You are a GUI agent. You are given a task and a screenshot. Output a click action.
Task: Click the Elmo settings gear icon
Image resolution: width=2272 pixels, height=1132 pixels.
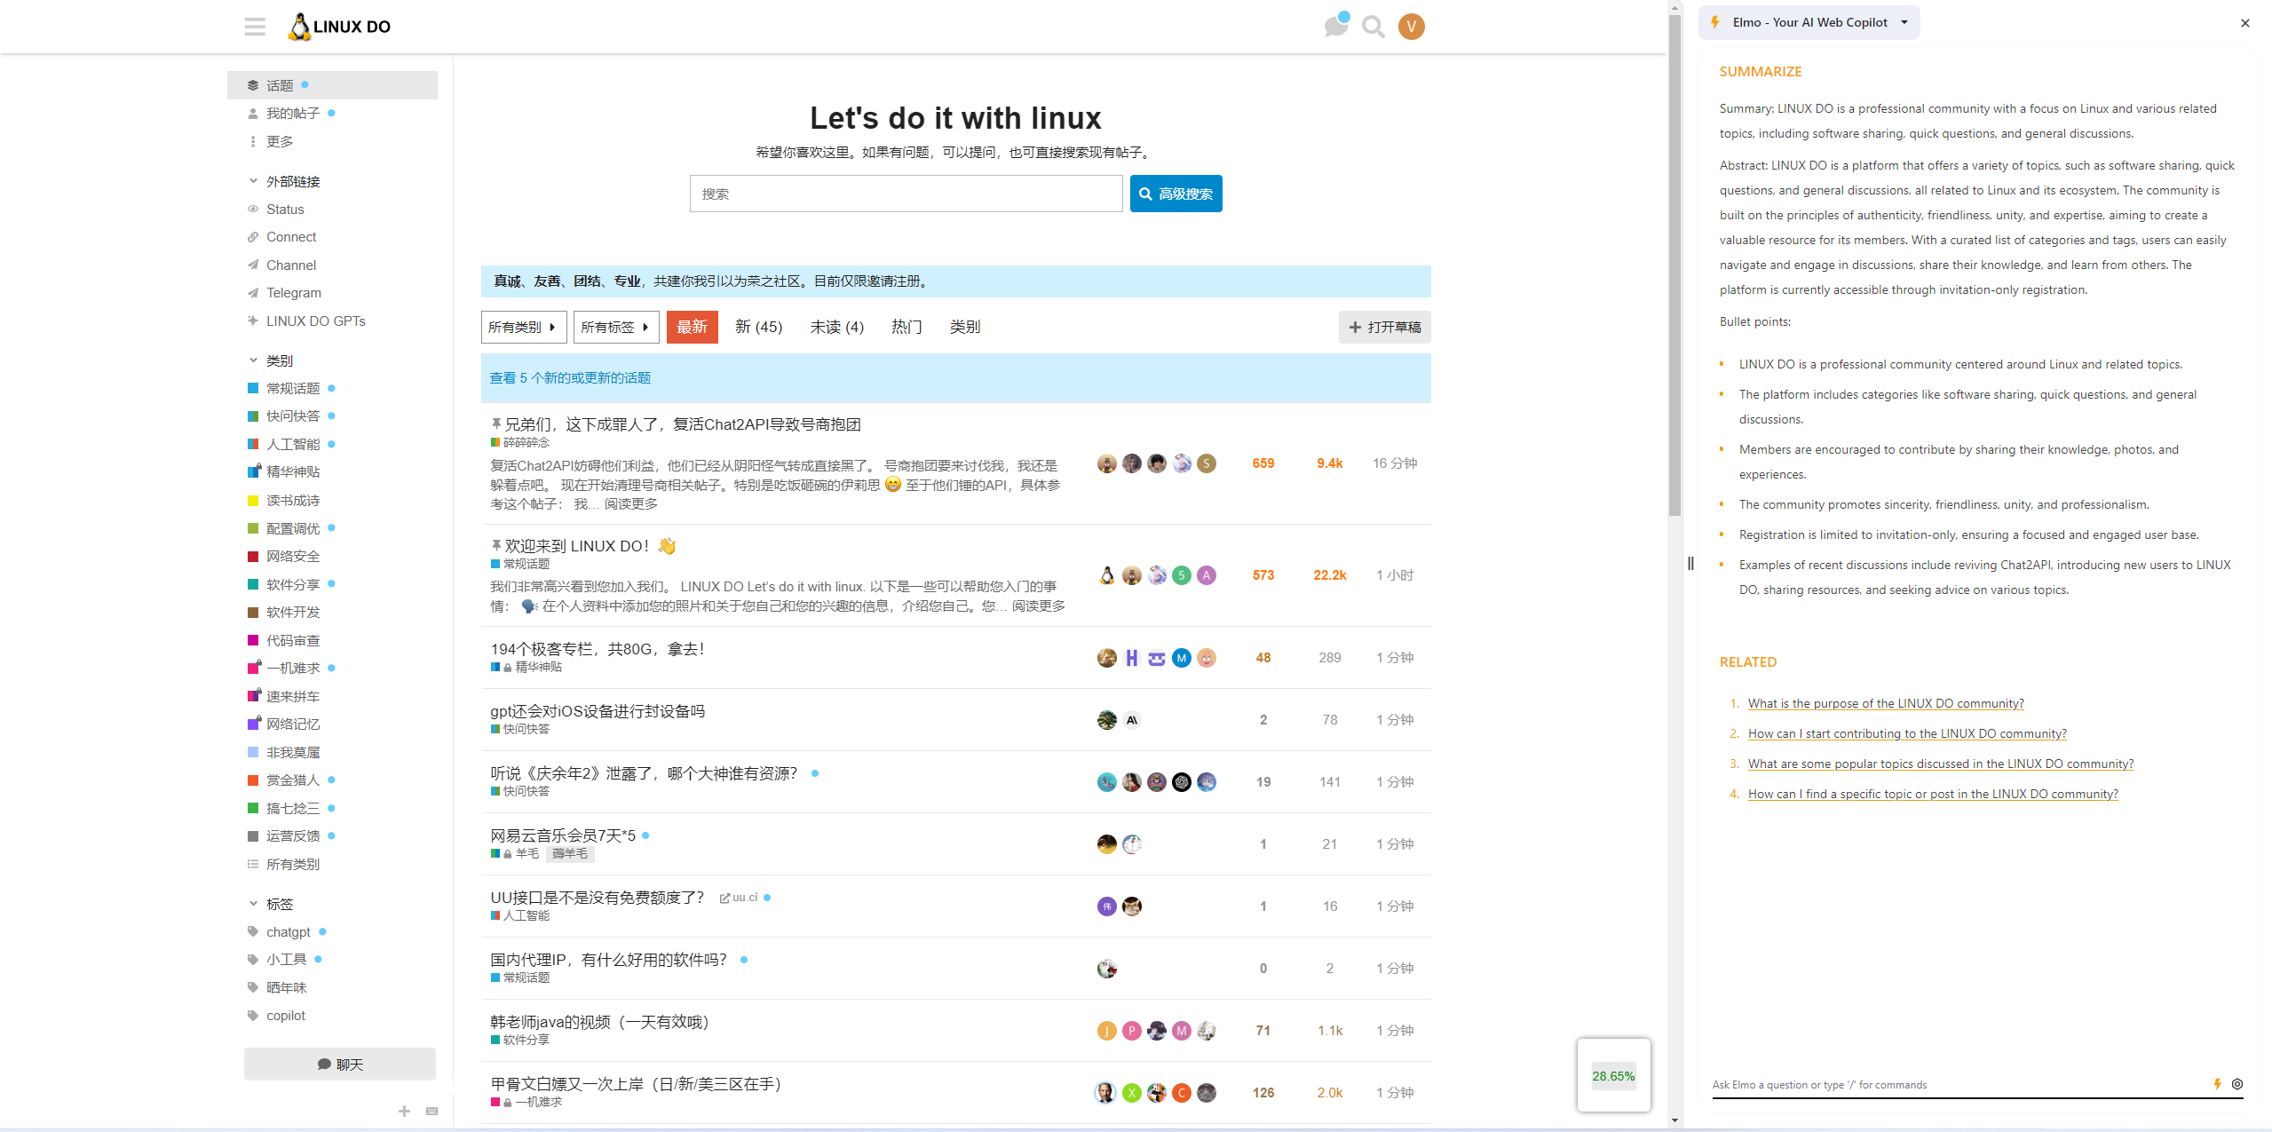(2237, 1084)
